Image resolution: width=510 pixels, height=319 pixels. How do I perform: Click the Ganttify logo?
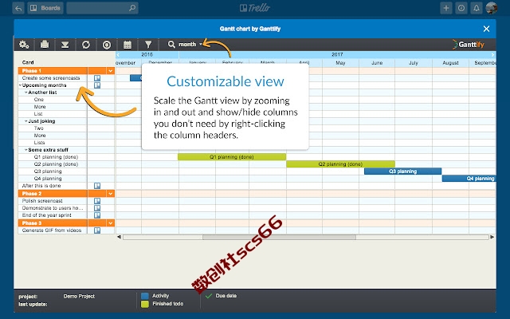tap(469, 45)
